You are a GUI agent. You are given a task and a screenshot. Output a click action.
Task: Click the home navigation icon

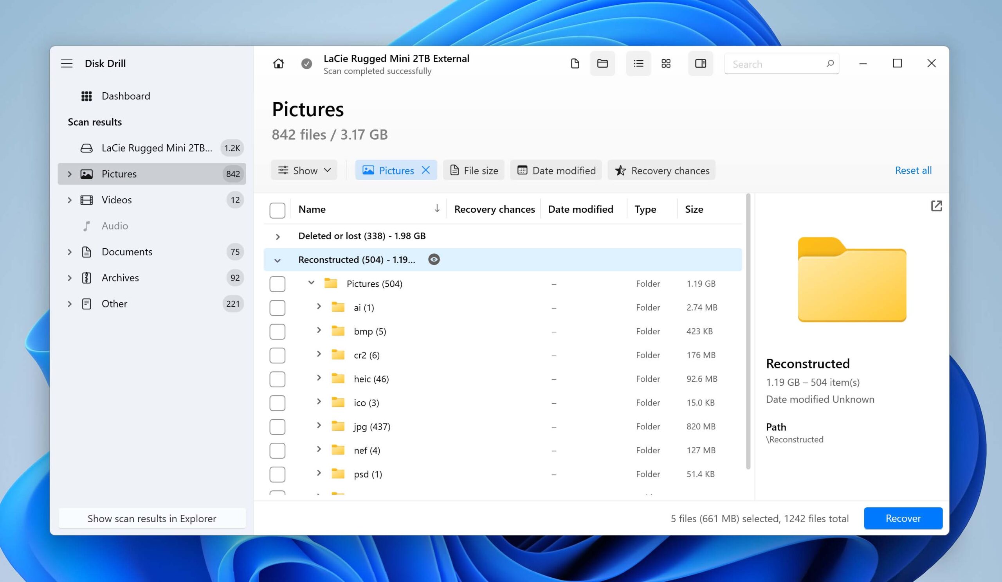pyautogui.click(x=279, y=63)
